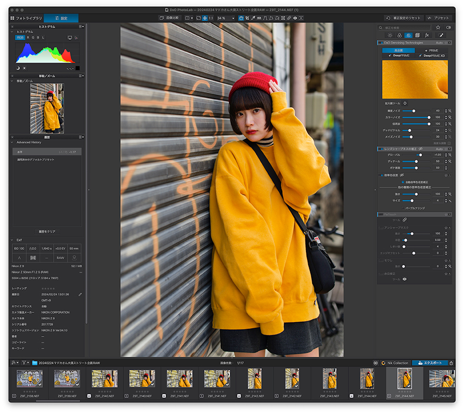Toggle DxO Denoising Technologies on/off switch
Image resolution: width=464 pixels, height=413 pixels.
(380, 43)
